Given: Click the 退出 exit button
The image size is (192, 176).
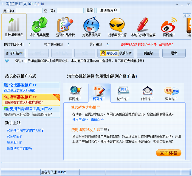Looking at the screenshot, I should (x=174, y=53).
